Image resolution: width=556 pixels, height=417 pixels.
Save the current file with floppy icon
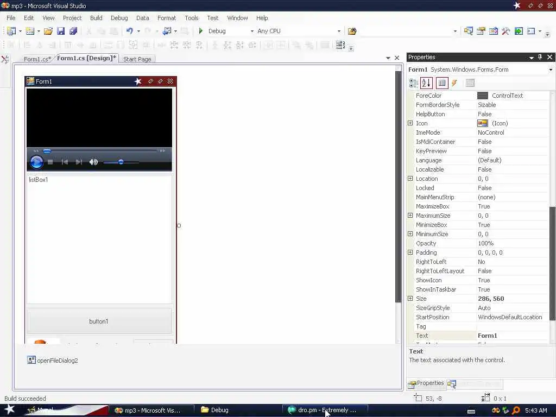[x=61, y=31]
